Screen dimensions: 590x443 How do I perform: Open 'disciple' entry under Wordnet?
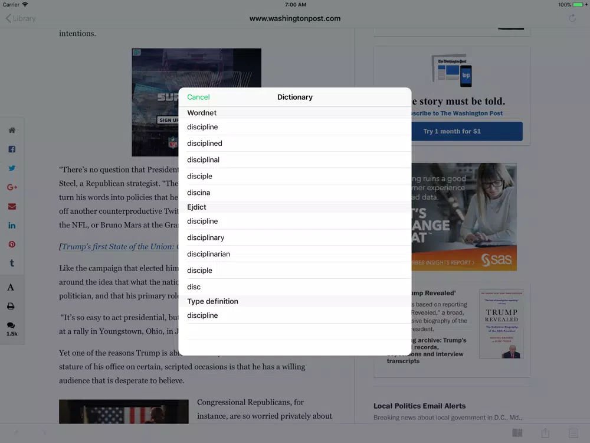click(x=294, y=176)
